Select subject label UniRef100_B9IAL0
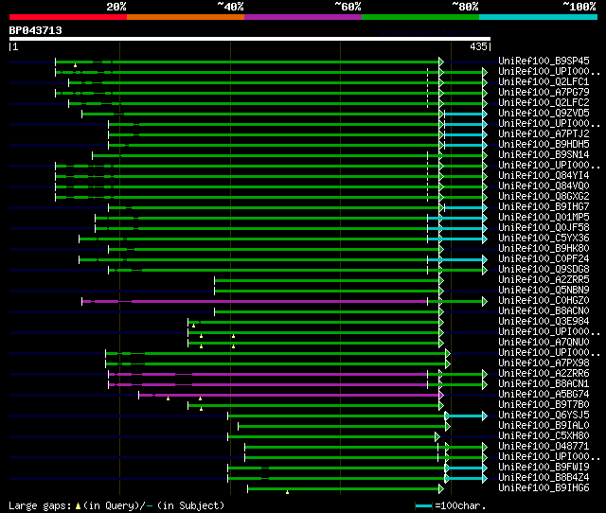 [544, 426]
